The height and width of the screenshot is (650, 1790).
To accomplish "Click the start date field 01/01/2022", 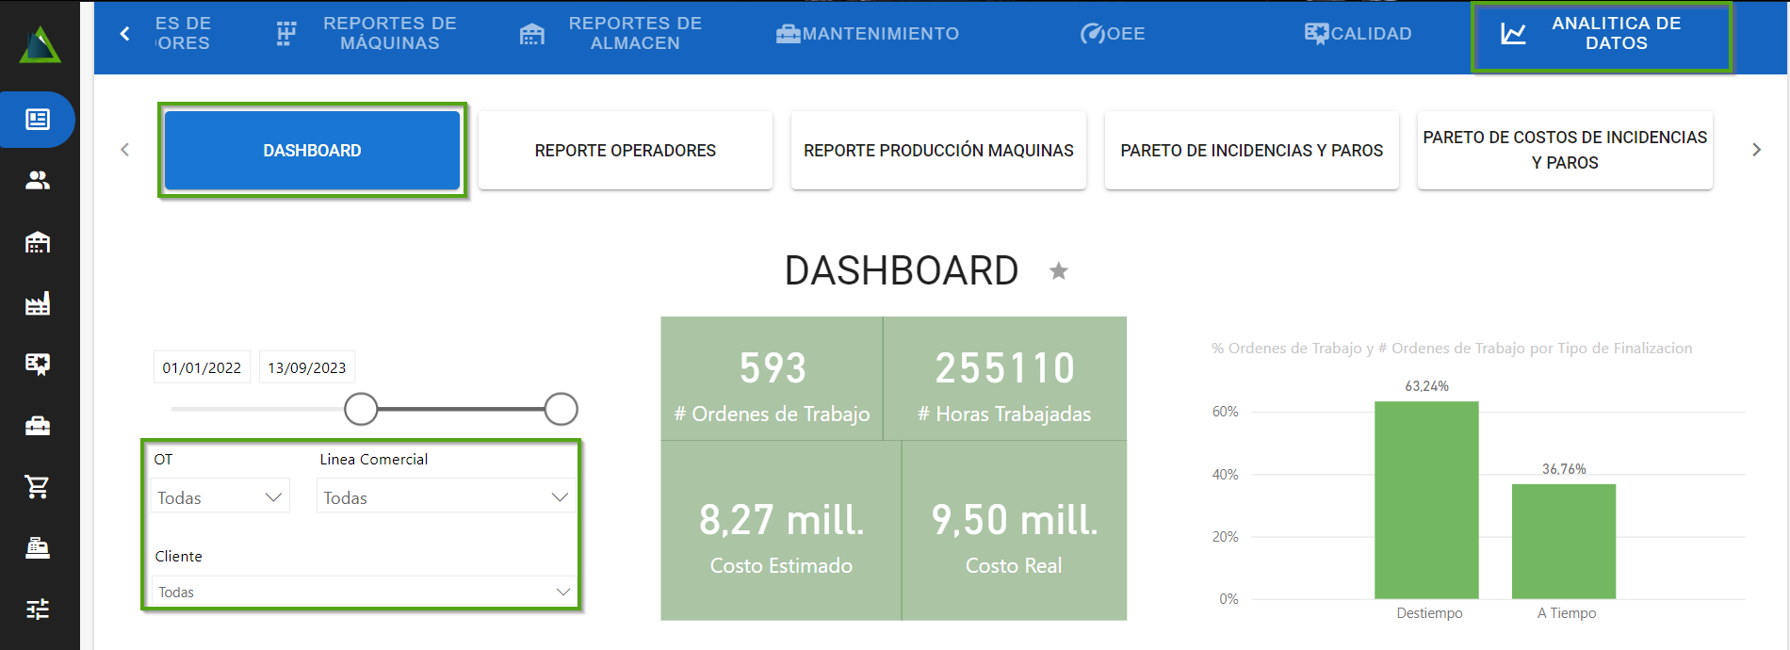I will pyautogui.click(x=202, y=367).
